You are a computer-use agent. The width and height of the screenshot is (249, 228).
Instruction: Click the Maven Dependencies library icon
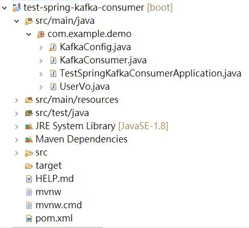(29, 139)
